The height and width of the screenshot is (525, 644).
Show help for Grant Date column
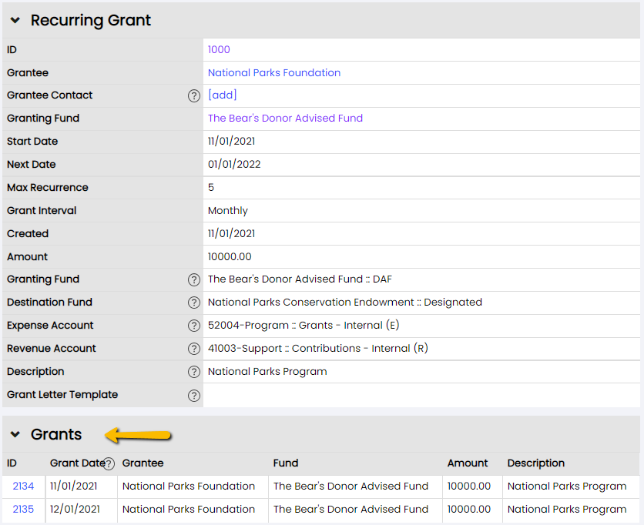click(109, 464)
